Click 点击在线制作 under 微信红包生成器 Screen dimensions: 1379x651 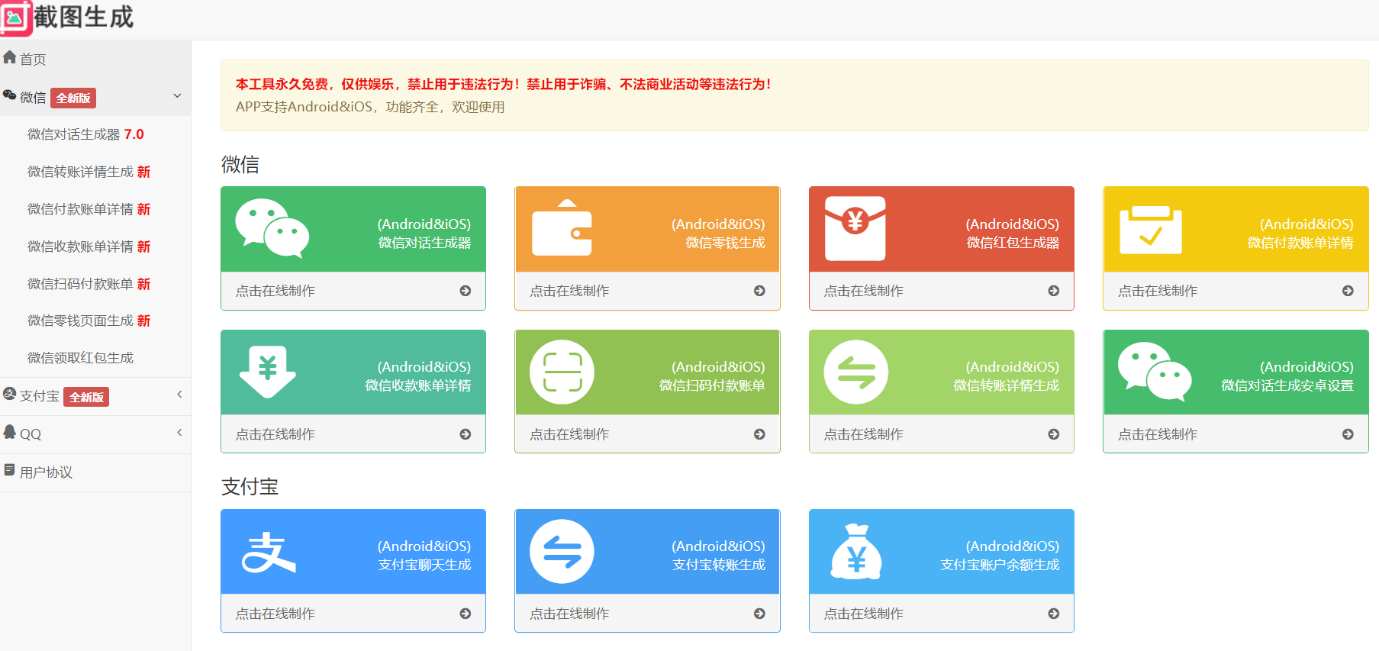864,291
